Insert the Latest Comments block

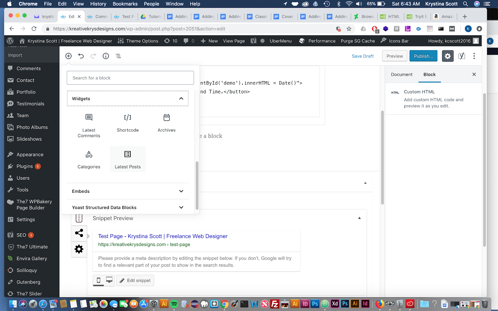coord(89,125)
